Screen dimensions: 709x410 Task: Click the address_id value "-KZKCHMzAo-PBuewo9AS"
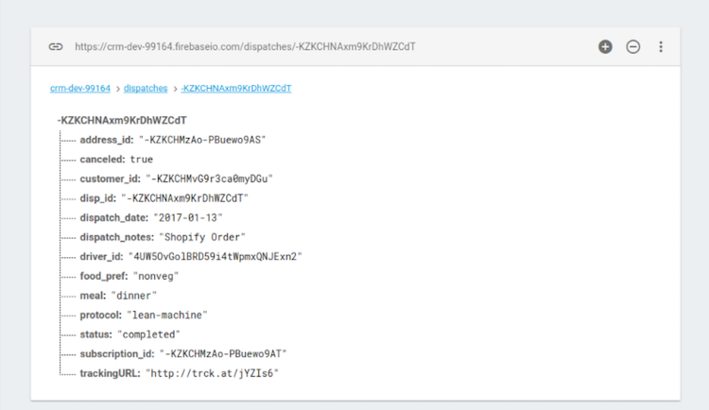tap(202, 140)
